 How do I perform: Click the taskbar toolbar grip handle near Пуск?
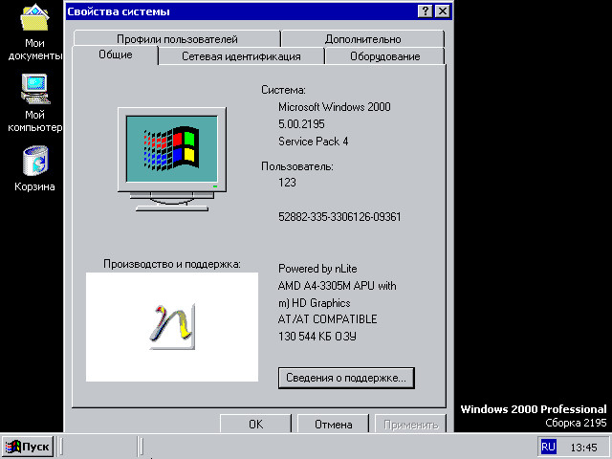click(60, 447)
